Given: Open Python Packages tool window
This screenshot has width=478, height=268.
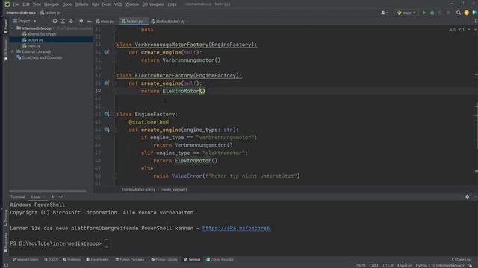Looking at the screenshot, I should [x=130, y=260].
